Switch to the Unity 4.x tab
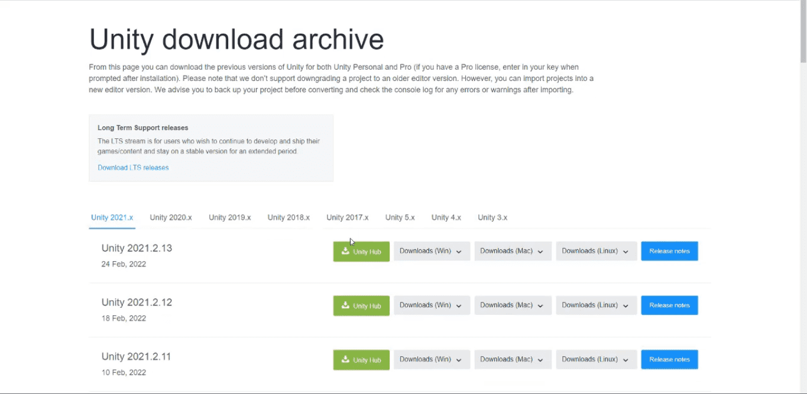Image resolution: width=807 pixels, height=394 pixels. [x=446, y=217]
